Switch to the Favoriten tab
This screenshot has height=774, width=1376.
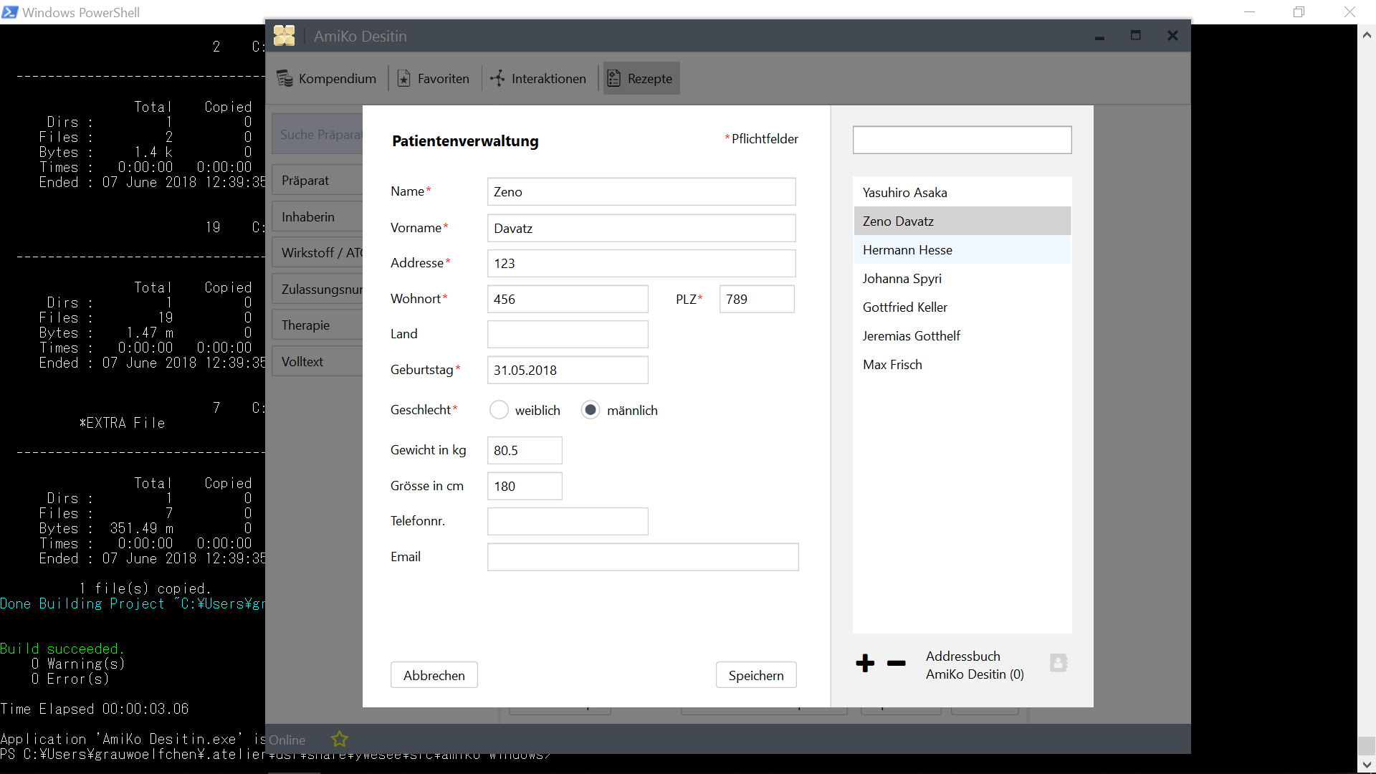pos(434,79)
